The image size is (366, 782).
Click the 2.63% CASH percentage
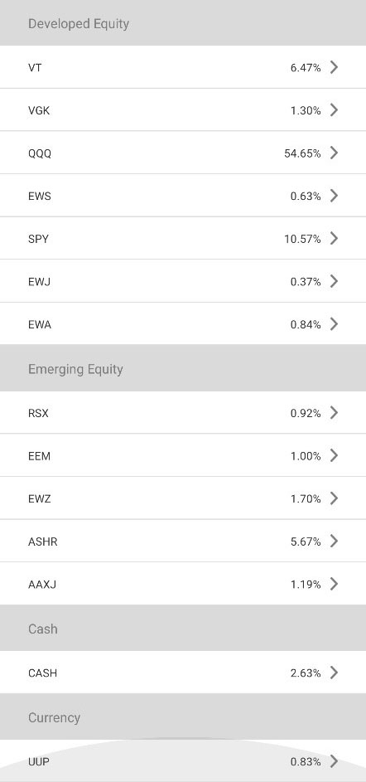[x=306, y=673]
